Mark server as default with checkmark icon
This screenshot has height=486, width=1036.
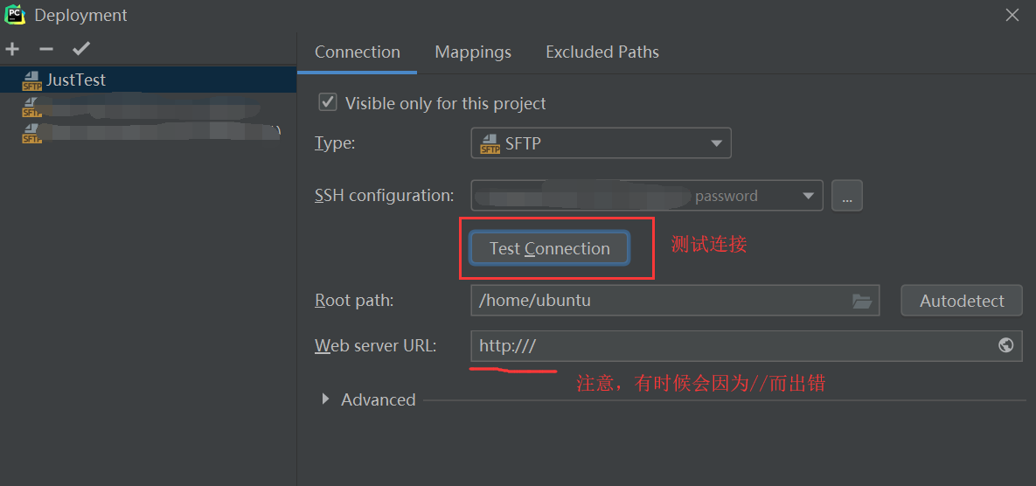[81, 48]
